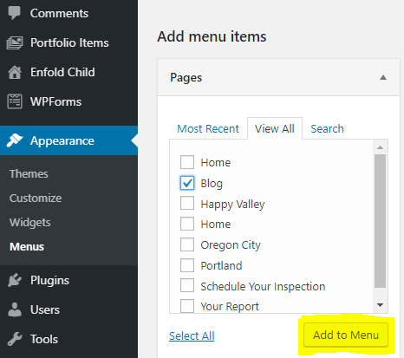Click the Oregon City label
The width and height of the screenshot is (404, 358).
pyautogui.click(x=231, y=245)
